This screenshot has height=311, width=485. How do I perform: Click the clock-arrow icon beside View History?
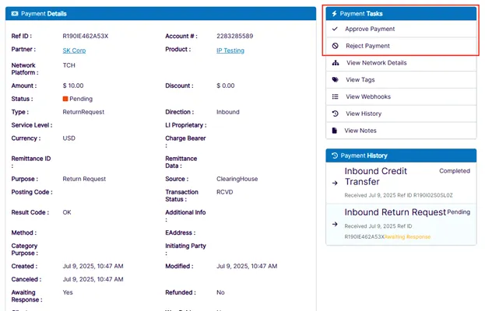coord(335,114)
